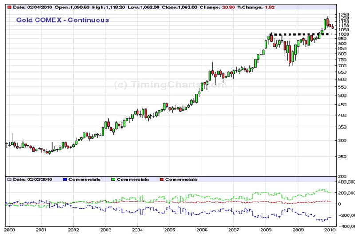Click the 2003 label on the time axis

pyautogui.click(x=106, y=230)
